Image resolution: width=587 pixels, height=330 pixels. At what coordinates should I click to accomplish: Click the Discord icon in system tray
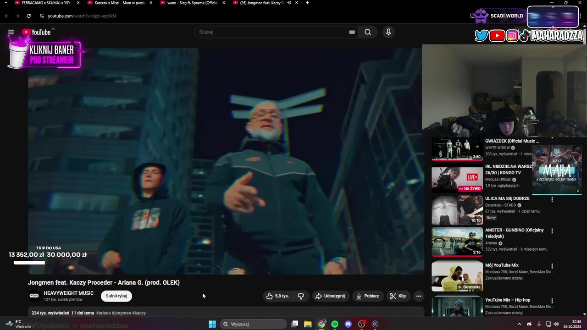pyautogui.click(x=529, y=324)
